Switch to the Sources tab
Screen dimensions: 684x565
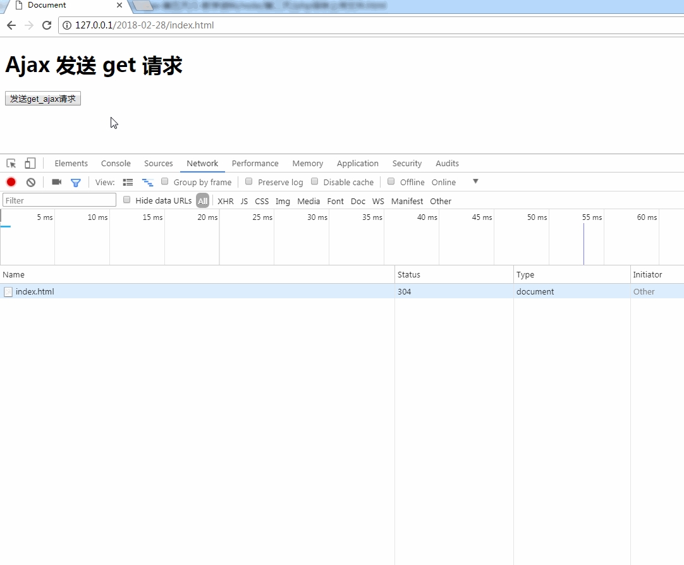(158, 163)
